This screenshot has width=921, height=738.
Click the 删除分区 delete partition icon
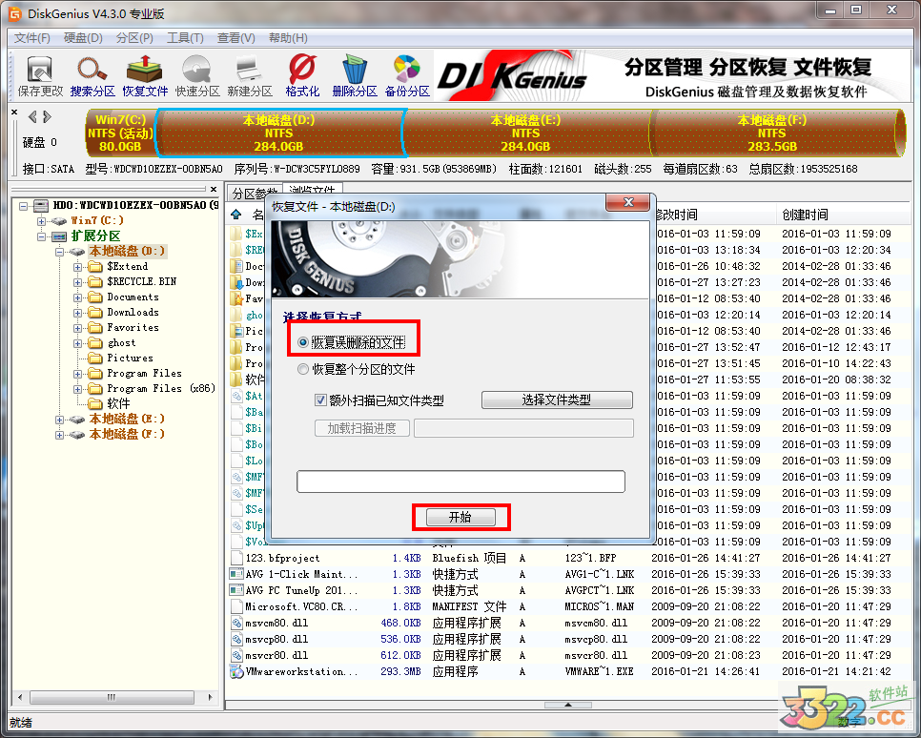[354, 75]
